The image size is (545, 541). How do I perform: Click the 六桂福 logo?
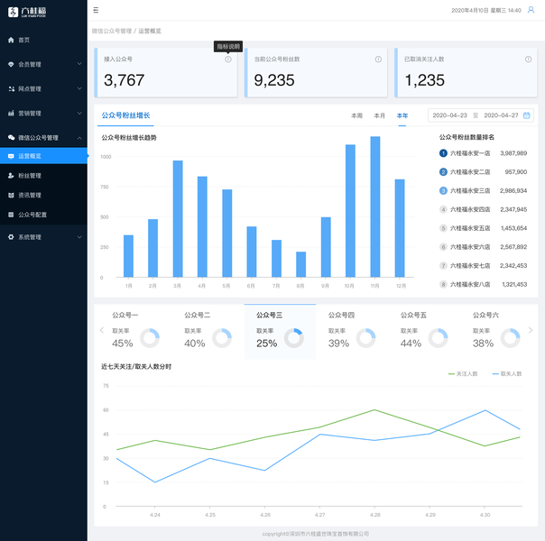(x=27, y=12)
